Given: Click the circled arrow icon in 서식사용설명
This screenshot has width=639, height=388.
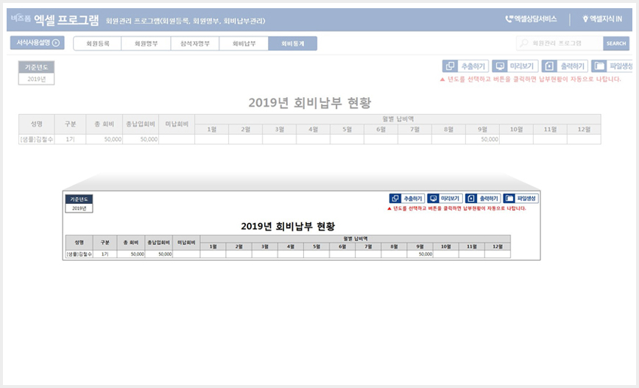Looking at the screenshot, I should click(56, 43).
